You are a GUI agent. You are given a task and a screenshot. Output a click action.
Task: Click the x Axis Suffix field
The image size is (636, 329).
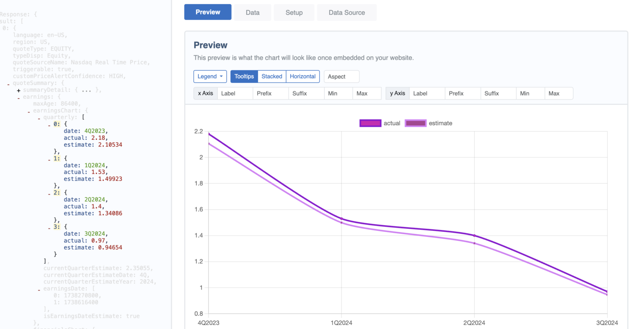tap(306, 93)
